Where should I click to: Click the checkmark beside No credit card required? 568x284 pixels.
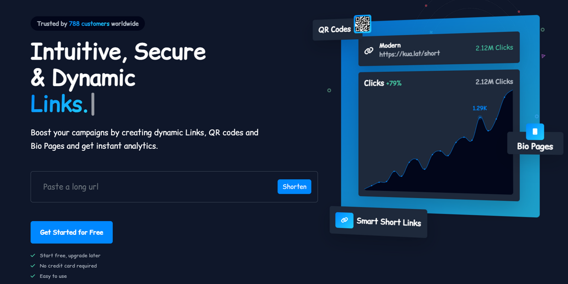[x=33, y=266]
